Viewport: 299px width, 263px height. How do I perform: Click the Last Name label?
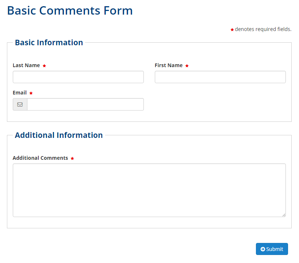point(26,65)
